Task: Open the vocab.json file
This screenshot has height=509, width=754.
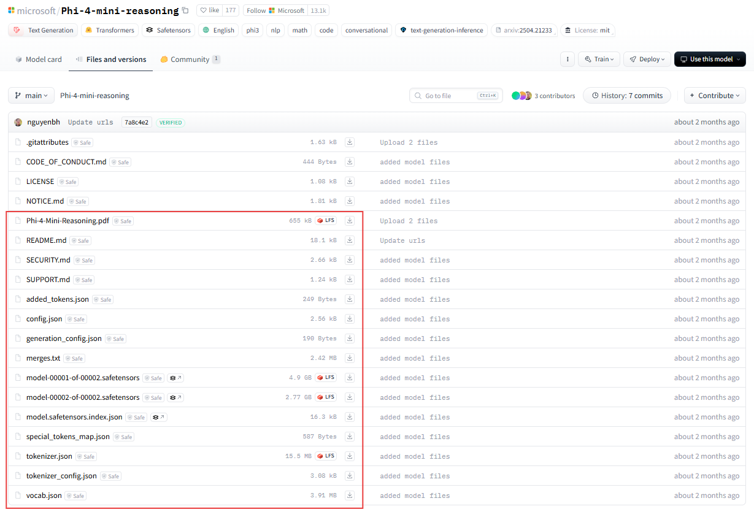Action: coord(44,496)
